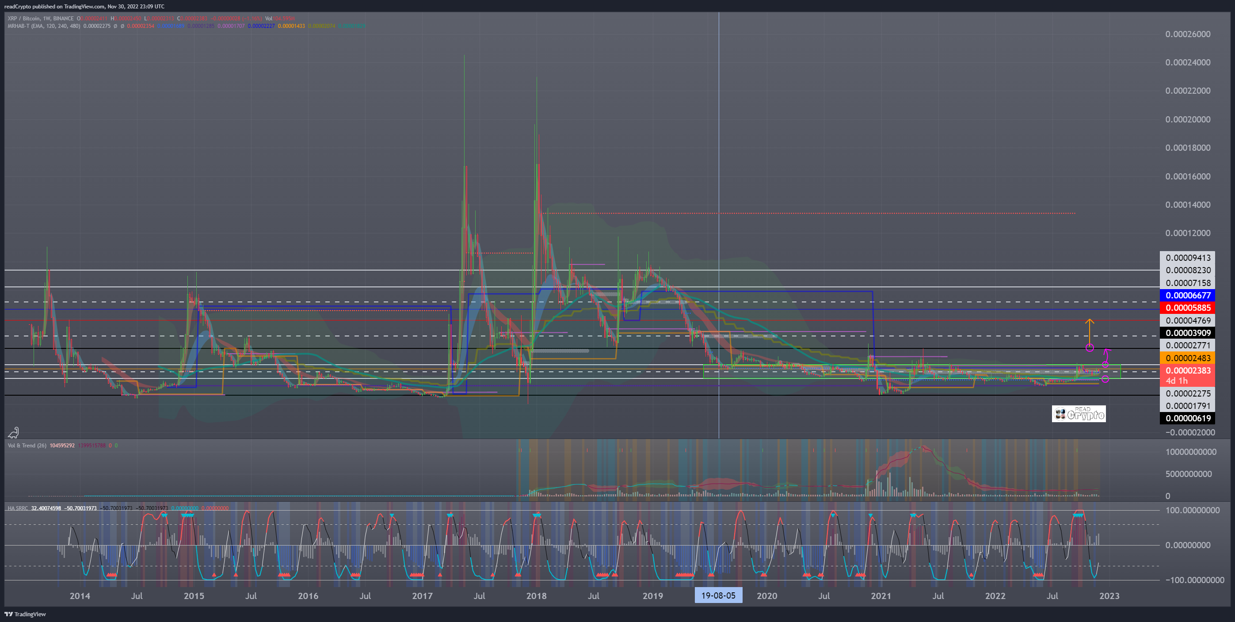
Task: Click the 0.00012000 price scale value
Action: [1188, 233]
